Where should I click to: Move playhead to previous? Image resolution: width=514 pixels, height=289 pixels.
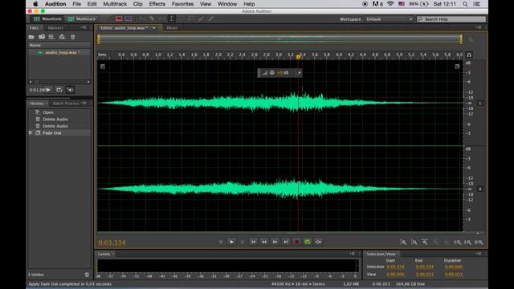point(253,242)
